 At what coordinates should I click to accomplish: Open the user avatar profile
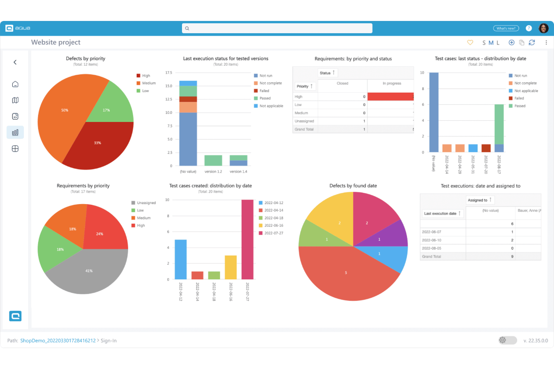pyautogui.click(x=544, y=28)
